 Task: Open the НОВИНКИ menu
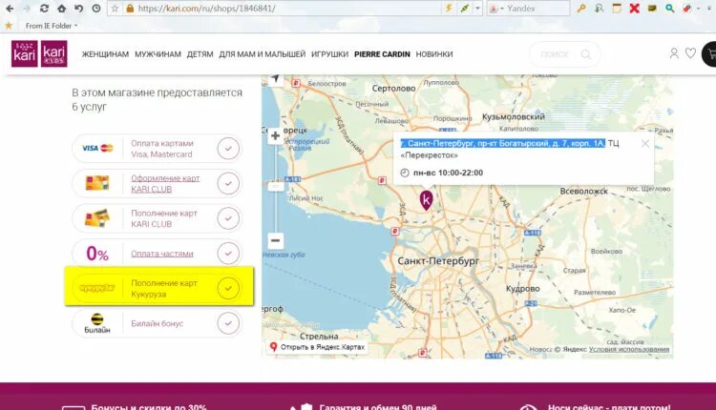pyautogui.click(x=434, y=54)
